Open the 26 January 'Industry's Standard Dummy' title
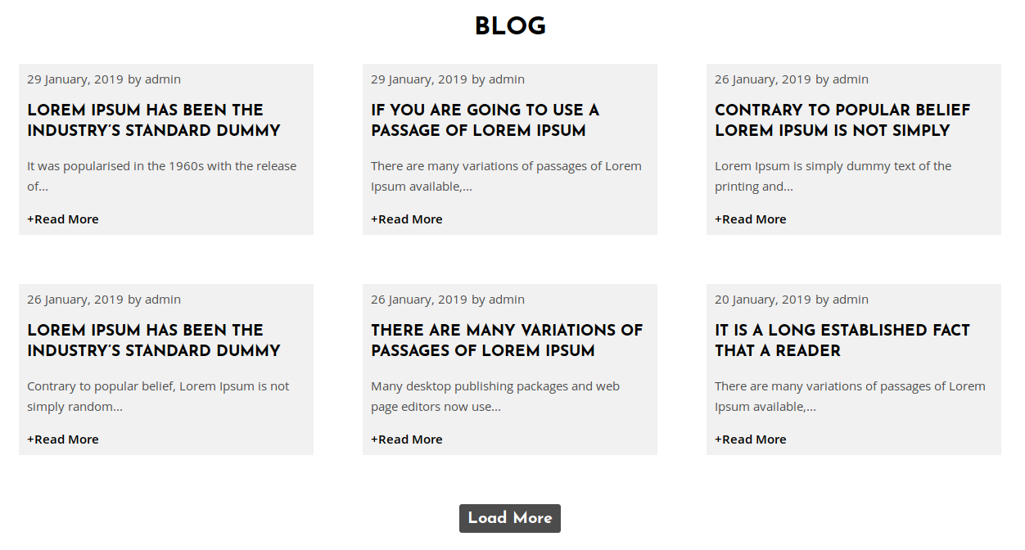The image size is (1025, 550). tap(154, 340)
